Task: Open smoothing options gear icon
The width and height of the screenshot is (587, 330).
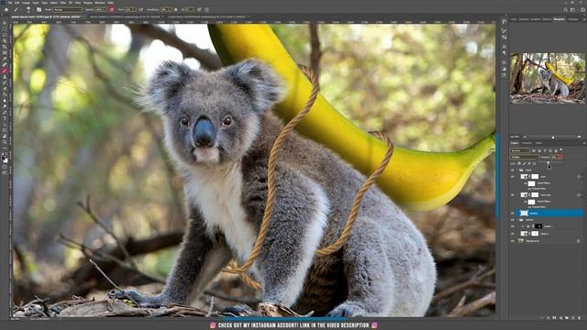Action: coord(175,9)
